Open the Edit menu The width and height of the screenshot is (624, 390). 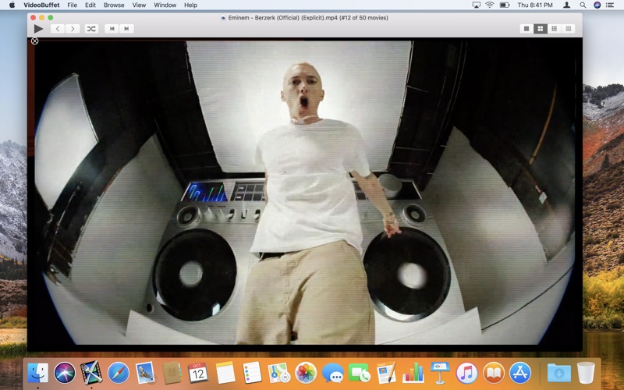pos(90,5)
